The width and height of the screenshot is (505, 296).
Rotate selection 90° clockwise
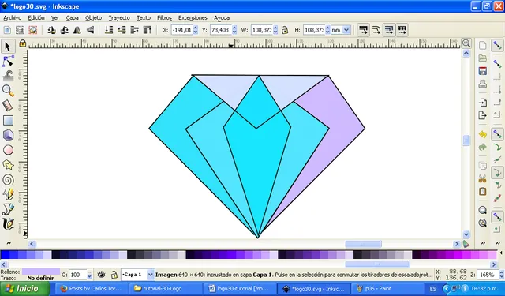pos(65,30)
